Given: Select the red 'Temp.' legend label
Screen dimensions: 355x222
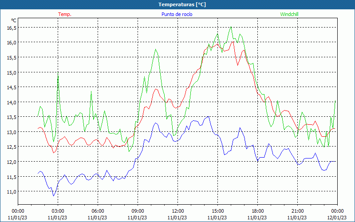Looking at the screenshot, I should coord(65,14).
